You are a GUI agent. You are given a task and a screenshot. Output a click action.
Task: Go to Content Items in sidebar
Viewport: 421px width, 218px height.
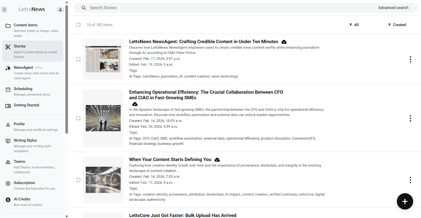pos(26,25)
